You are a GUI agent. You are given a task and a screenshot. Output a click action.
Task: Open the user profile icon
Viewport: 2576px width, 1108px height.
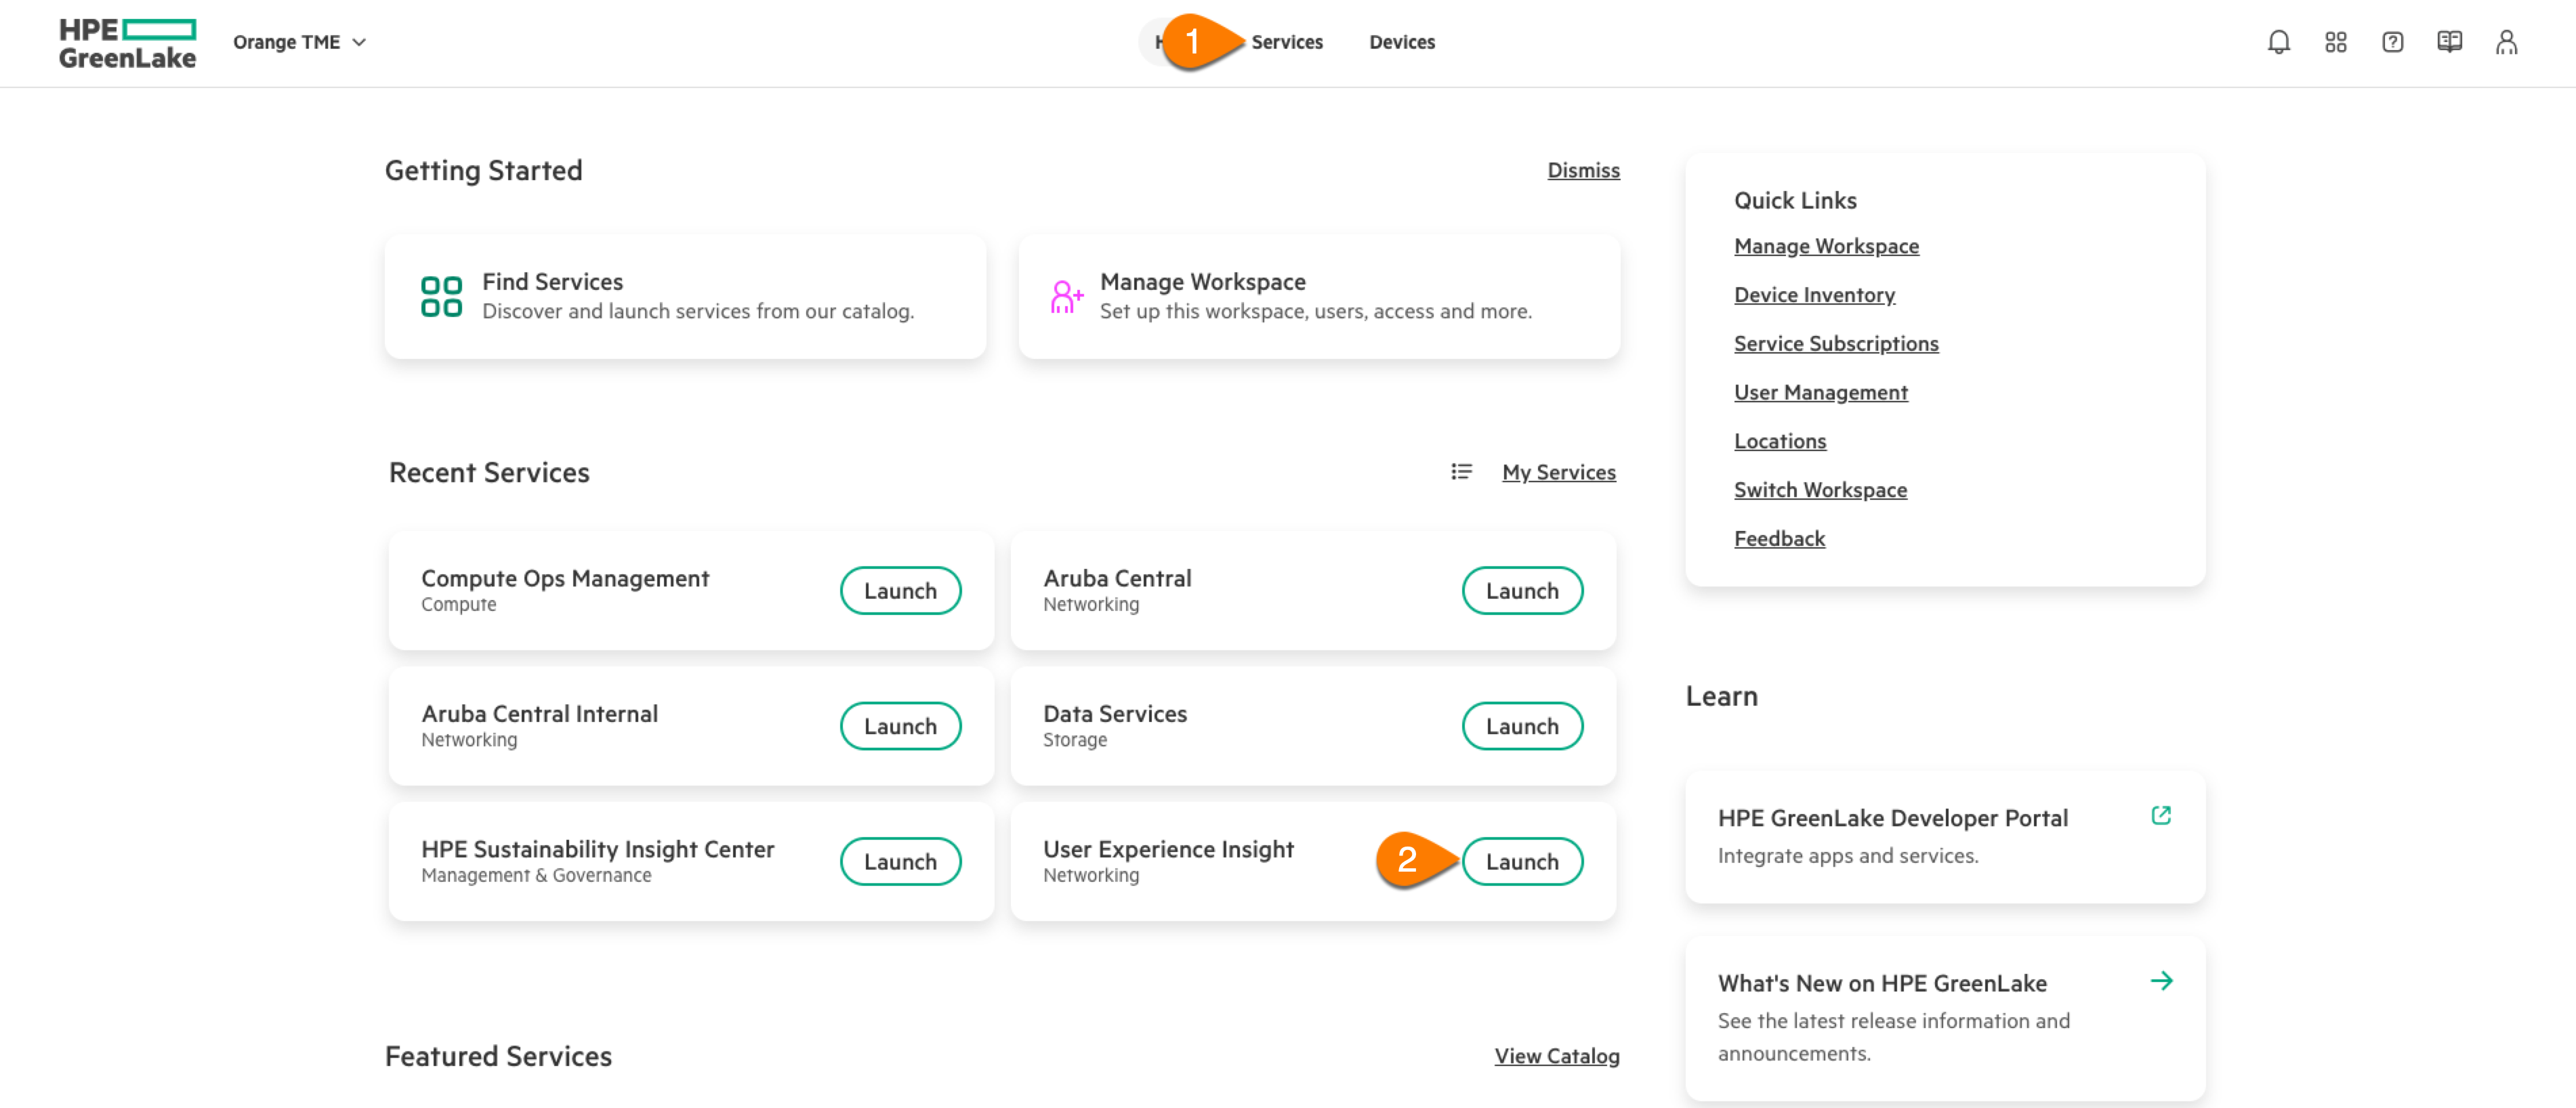pyautogui.click(x=2506, y=42)
